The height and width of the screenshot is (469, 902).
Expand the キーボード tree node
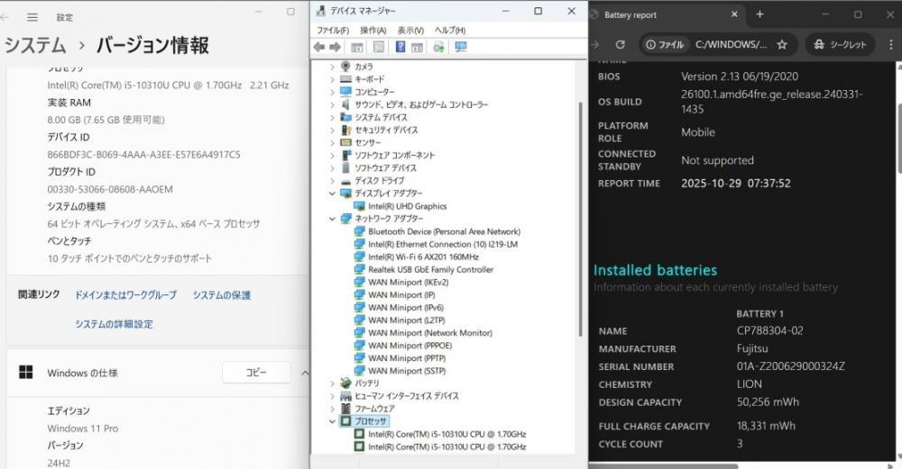332,79
